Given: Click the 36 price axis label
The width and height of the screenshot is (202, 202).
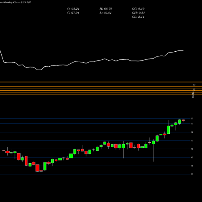Looking at the screenshot, I should coord(192,174).
